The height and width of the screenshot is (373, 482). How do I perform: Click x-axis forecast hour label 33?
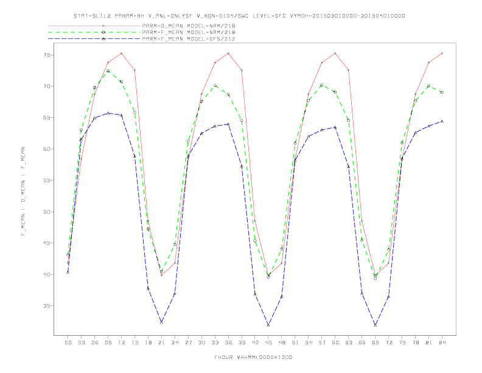pos(215,343)
